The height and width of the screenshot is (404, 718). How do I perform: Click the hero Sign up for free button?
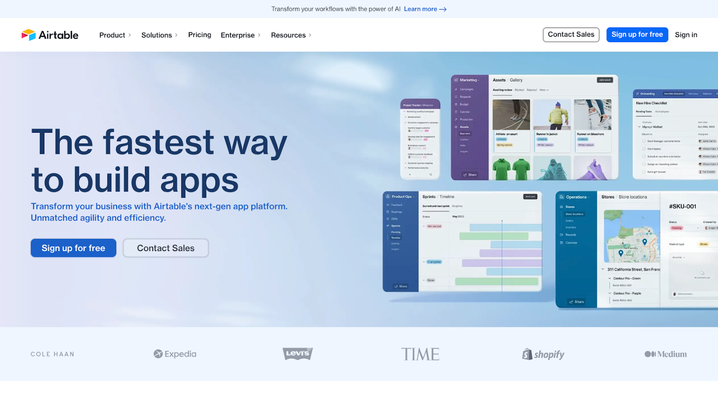coord(74,248)
